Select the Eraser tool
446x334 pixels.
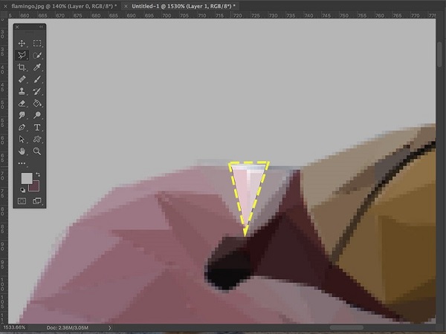tap(22, 103)
